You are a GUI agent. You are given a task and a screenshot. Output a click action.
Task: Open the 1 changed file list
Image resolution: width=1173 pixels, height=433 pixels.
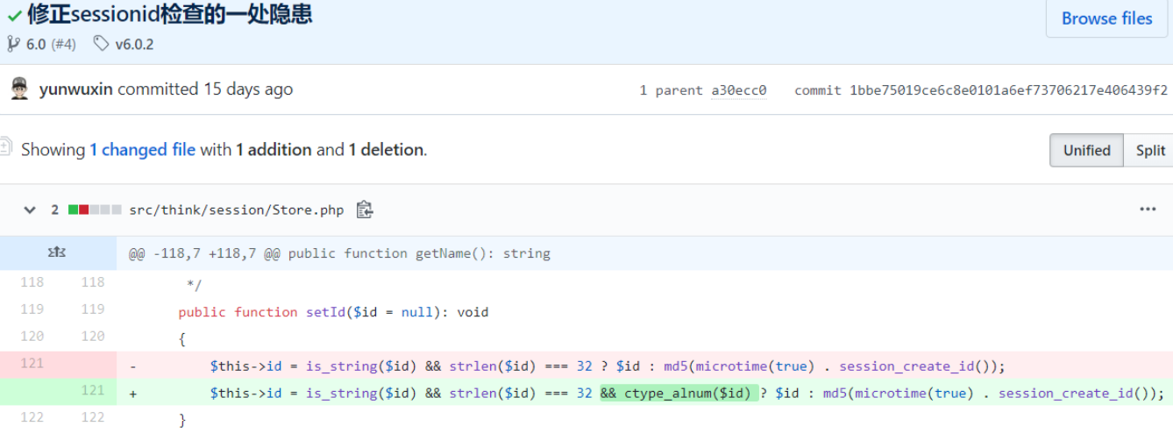pos(142,150)
